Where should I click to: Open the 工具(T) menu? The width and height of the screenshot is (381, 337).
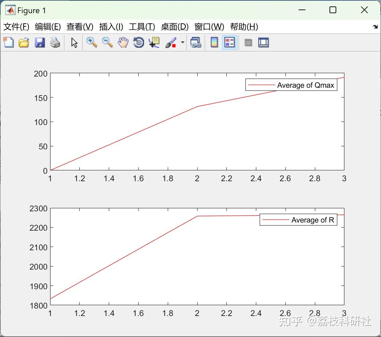pyautogui.click(x=142, y=27)
